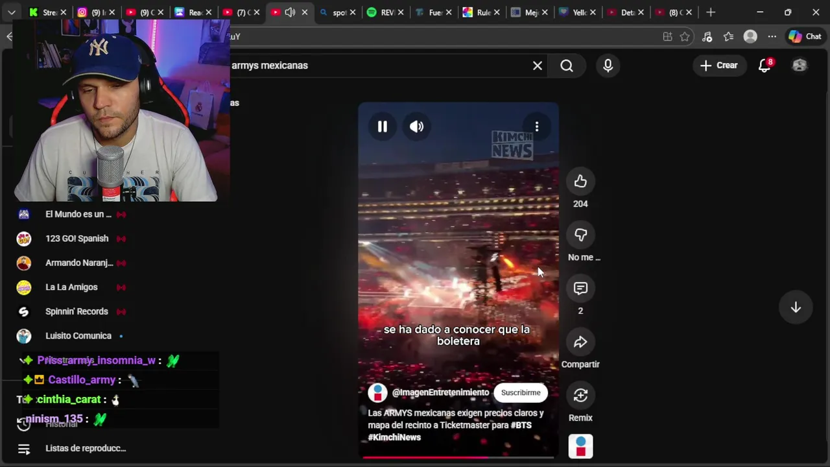Switch to the 'Rule' tab
This screenshot has width=830, height=467.
482,12
